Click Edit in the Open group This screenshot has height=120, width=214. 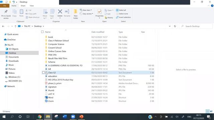click(x=108, y=14)
